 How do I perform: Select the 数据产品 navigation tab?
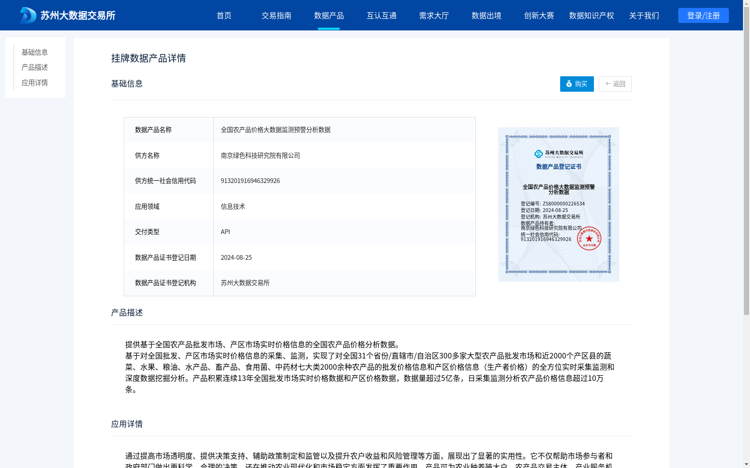(329, 15)
